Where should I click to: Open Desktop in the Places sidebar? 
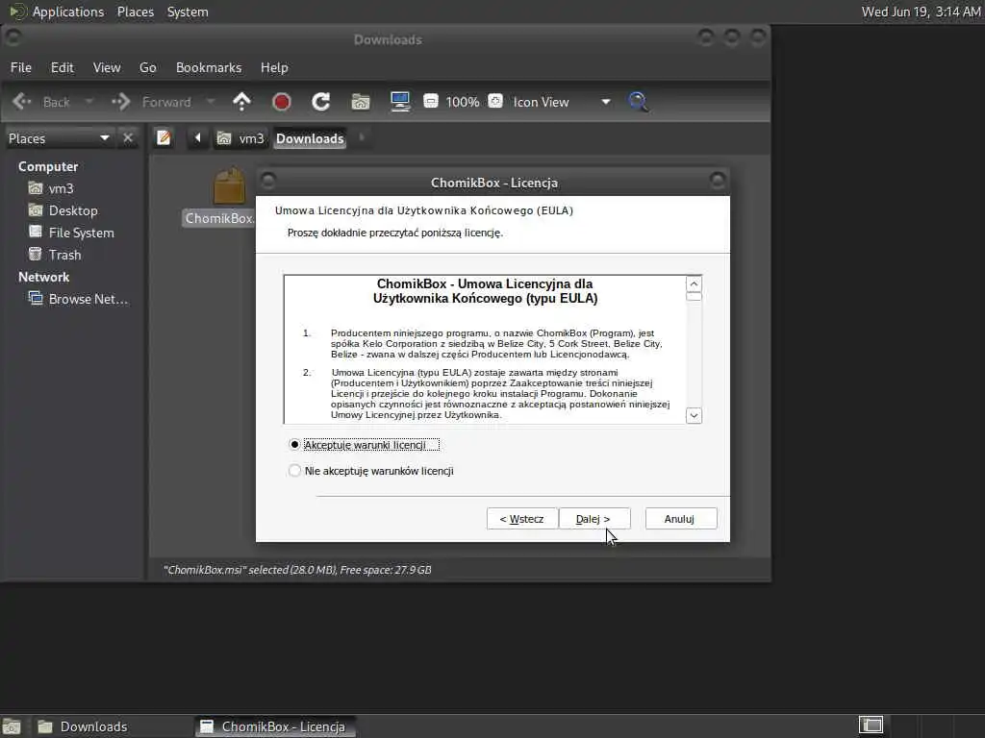[63, 210]
